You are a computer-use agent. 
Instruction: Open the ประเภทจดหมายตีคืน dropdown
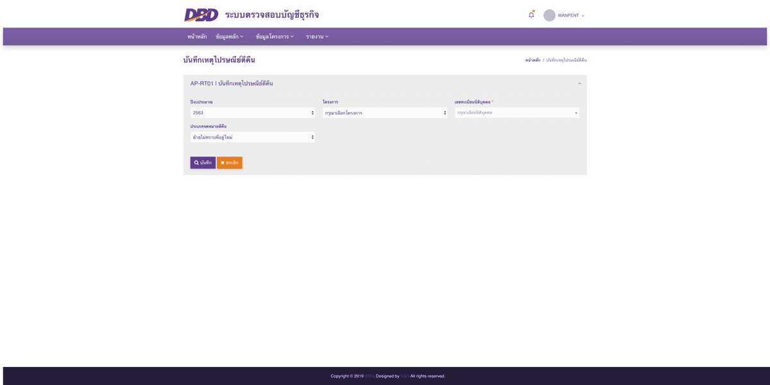[253, 137]
